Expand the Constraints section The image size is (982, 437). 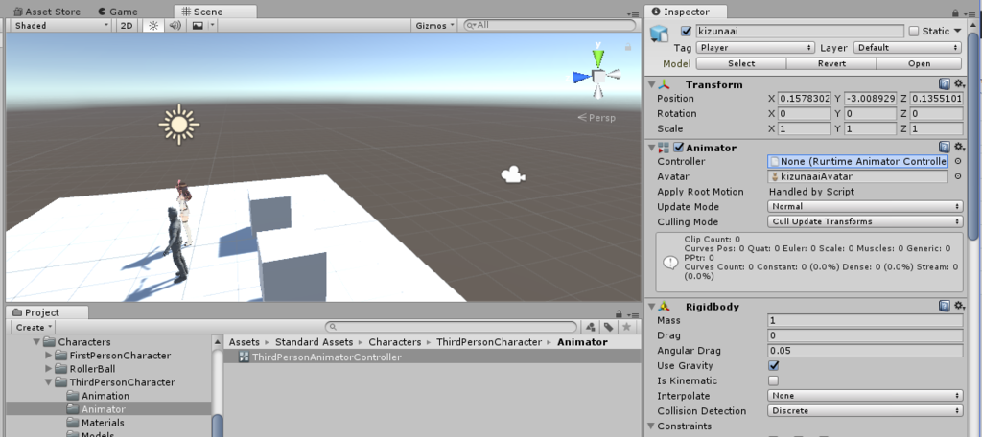(x=652, y=426)
